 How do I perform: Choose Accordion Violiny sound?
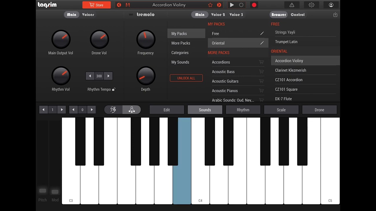pos(305,61)
